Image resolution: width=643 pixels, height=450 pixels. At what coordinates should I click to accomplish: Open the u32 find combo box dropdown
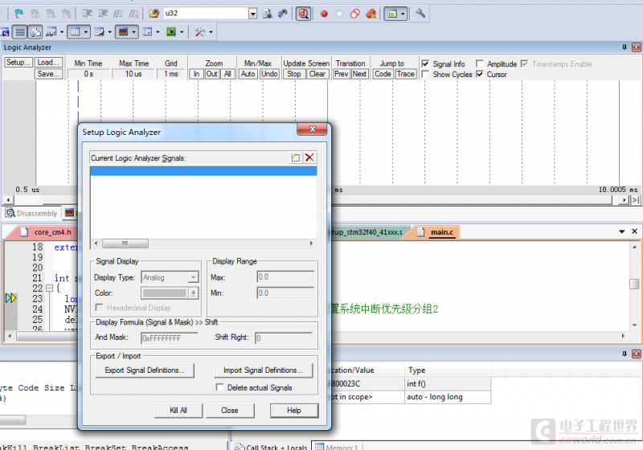[x=253, y=14]
